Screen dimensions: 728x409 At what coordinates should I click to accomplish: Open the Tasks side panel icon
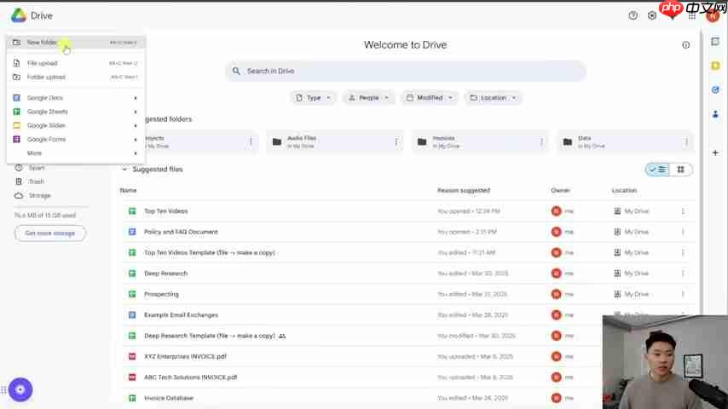pyautogui.click(x=715, y=89)
